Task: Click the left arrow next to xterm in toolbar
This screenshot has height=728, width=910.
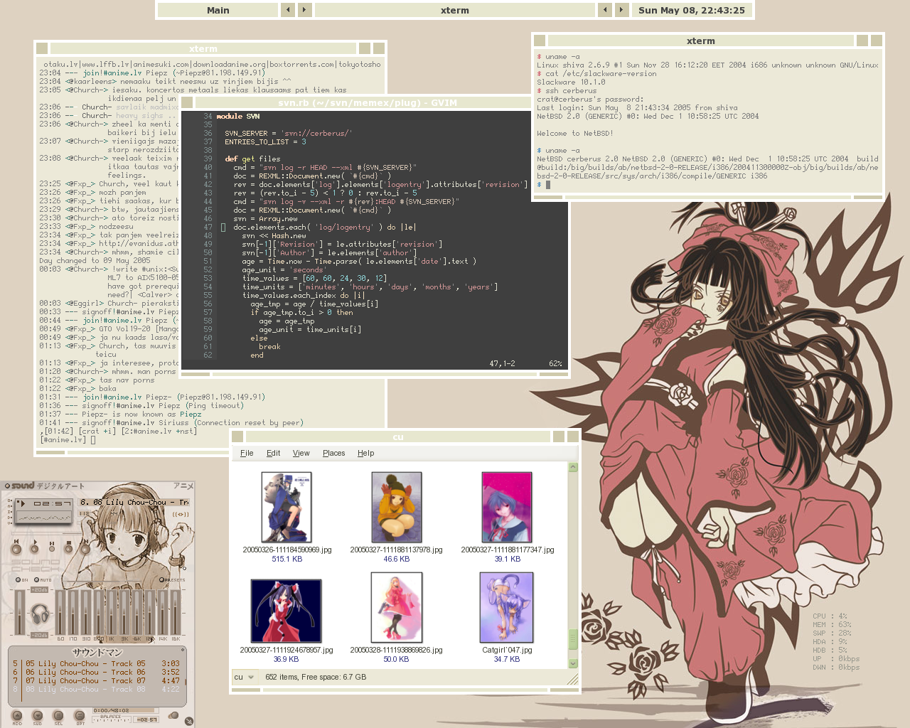Action: tap(605, 10)
